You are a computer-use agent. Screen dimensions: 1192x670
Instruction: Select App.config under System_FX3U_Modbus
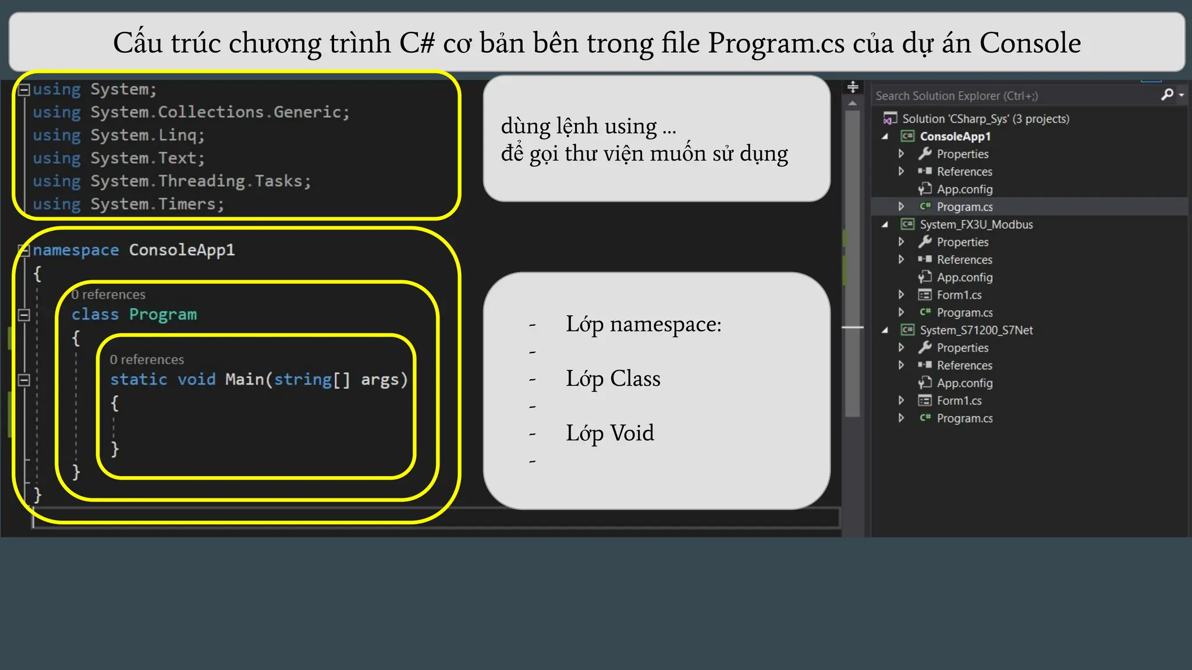tap(964, 277)
